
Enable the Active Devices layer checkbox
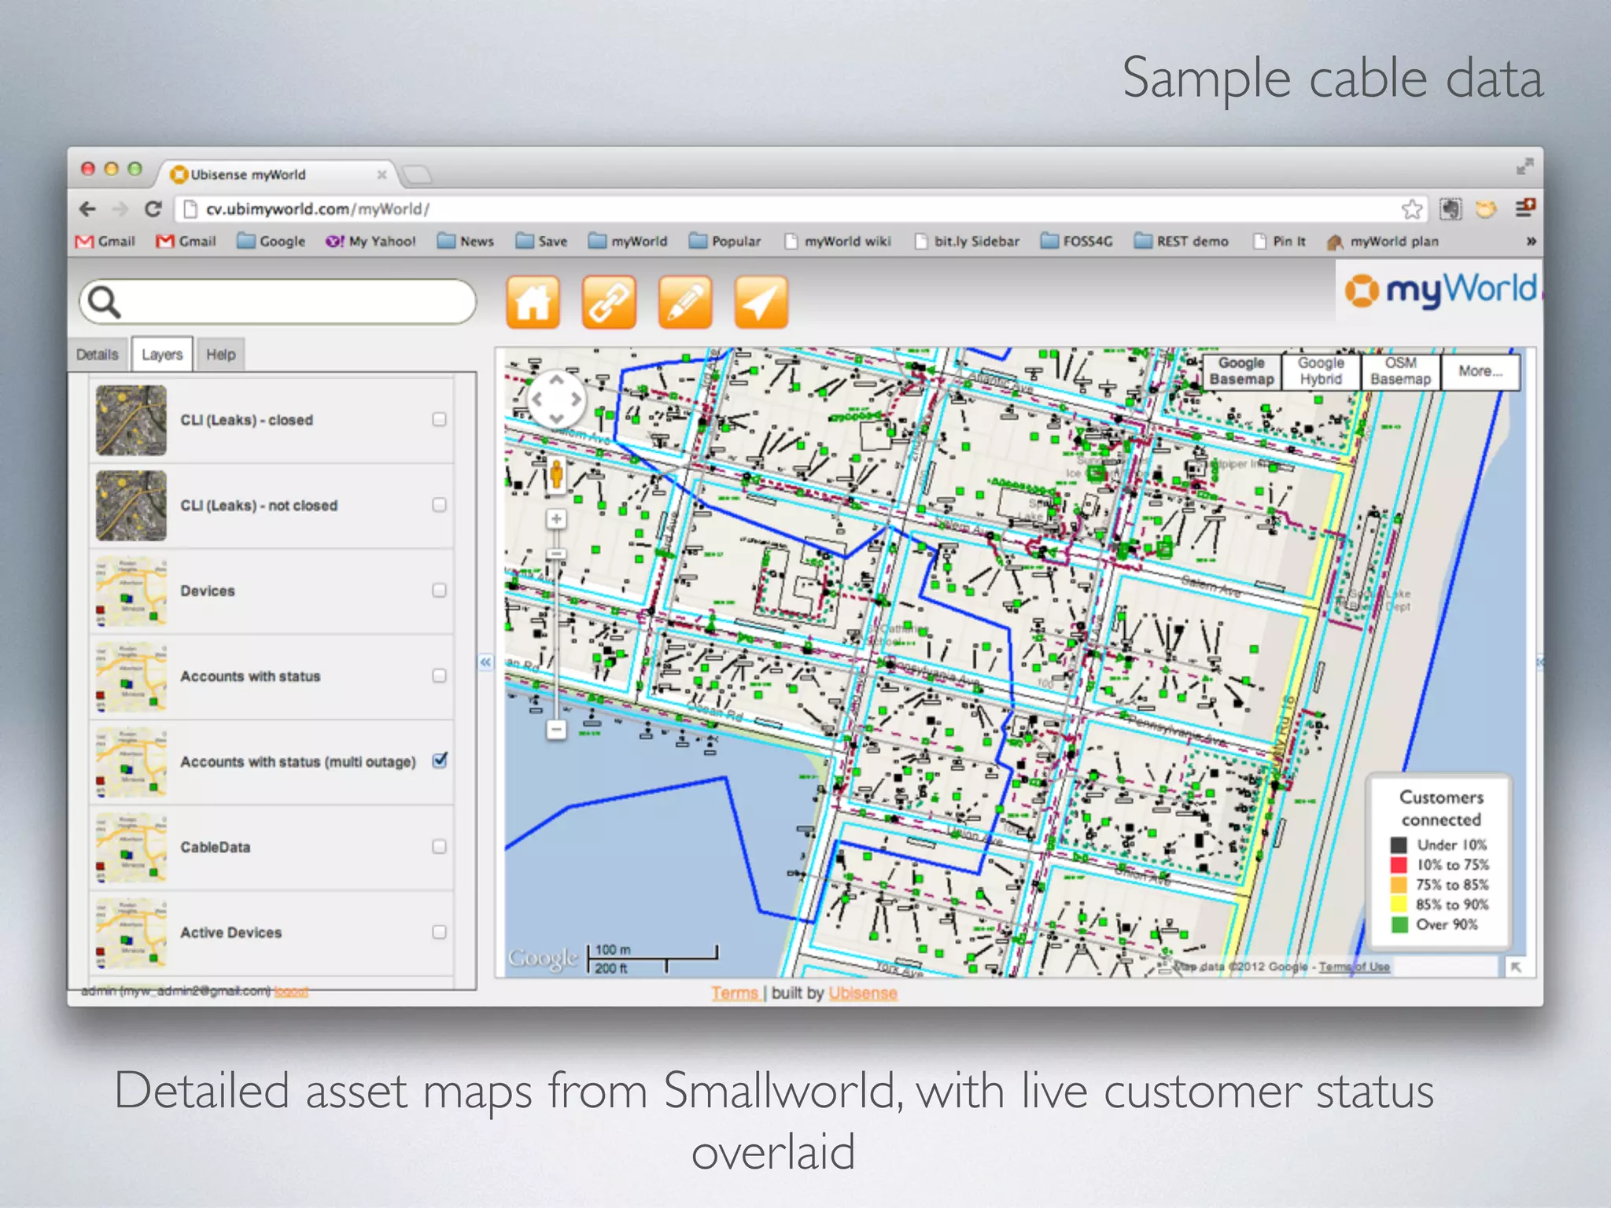(x=439, y=932)
